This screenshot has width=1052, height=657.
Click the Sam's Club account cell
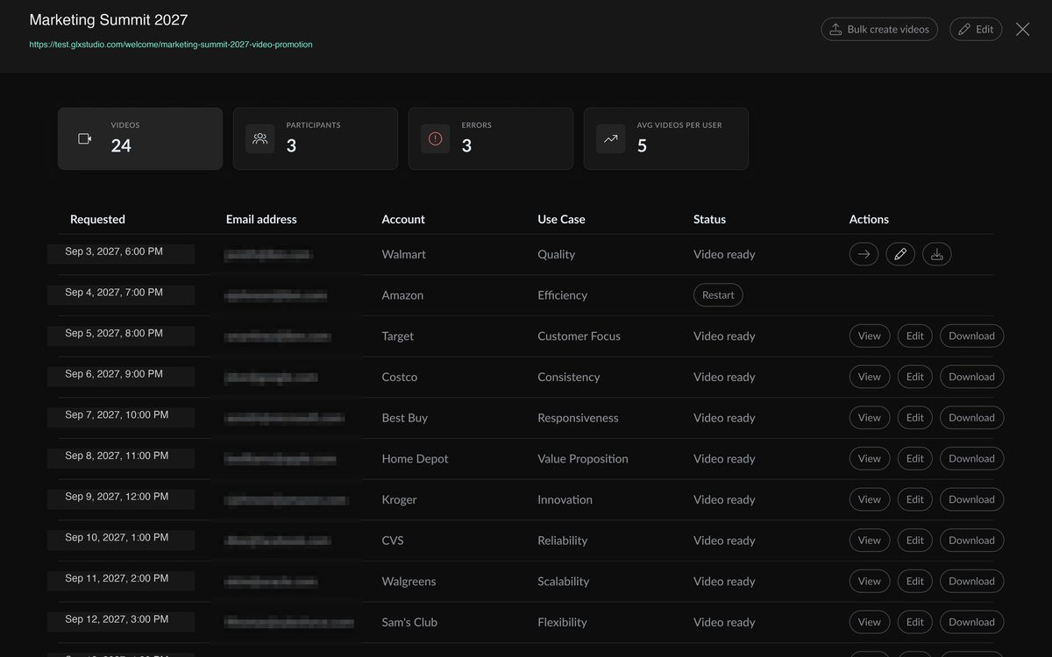(409, 622)
